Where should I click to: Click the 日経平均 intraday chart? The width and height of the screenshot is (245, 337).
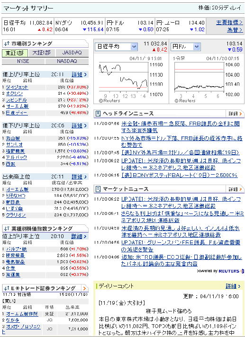(x=124, y=77)
